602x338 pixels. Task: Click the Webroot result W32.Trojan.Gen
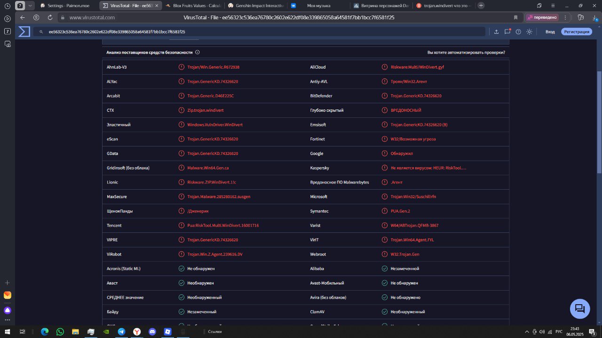coord(405,254)
